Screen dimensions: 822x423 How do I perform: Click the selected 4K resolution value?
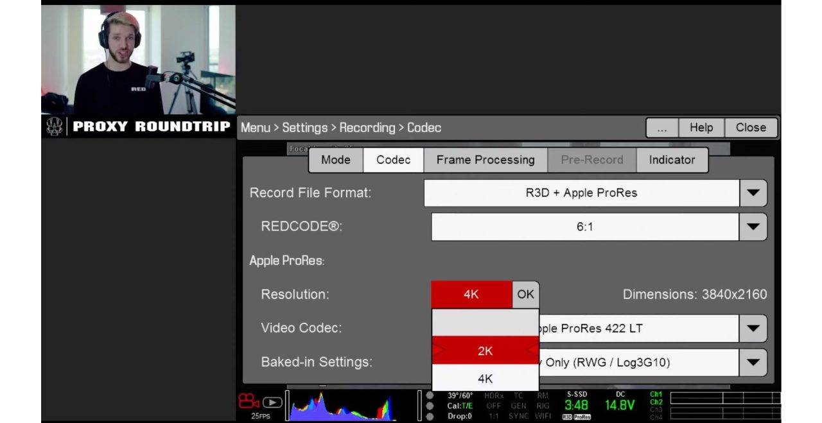click(x=471, y=294)
